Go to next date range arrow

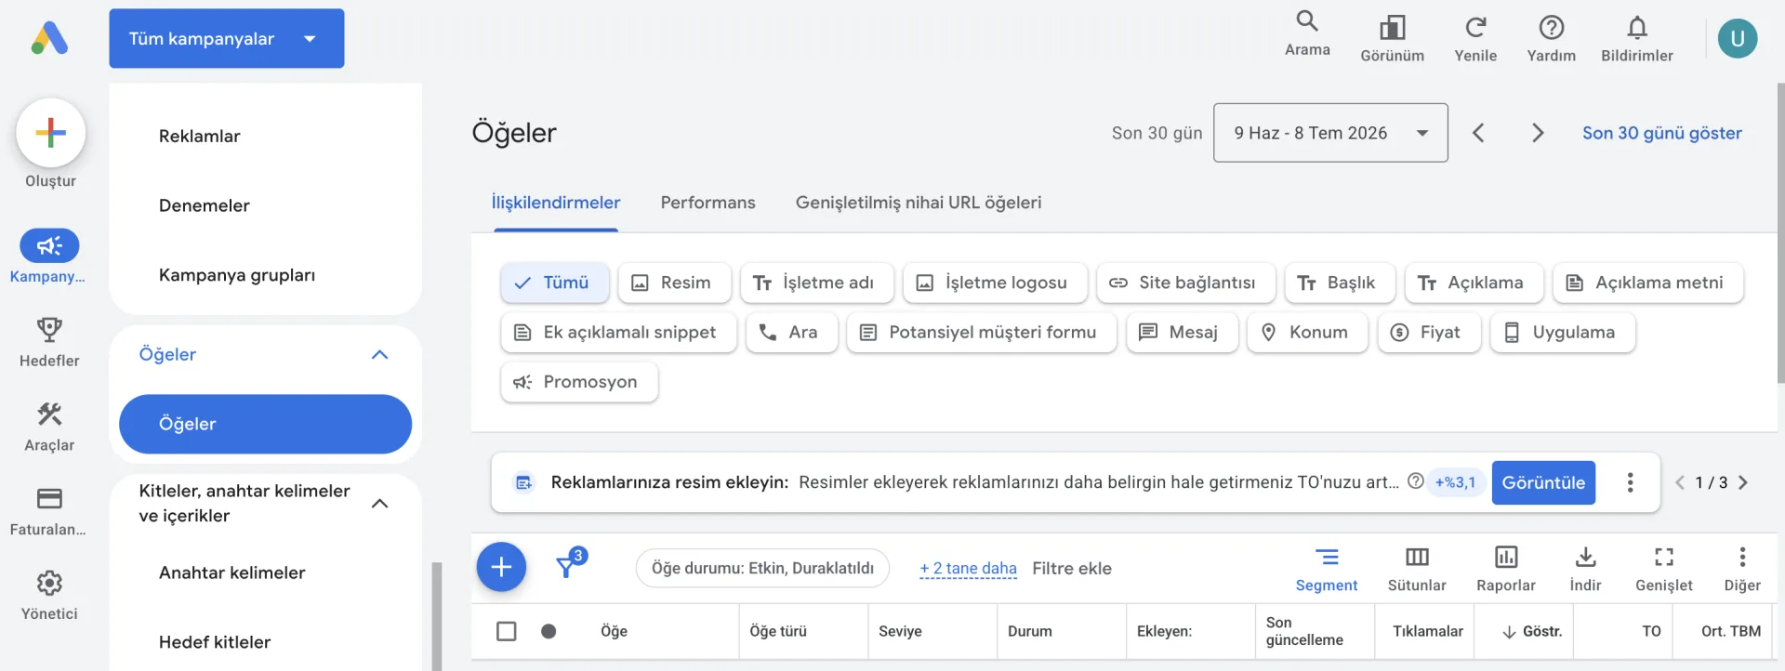click(x=1538, y=133)
